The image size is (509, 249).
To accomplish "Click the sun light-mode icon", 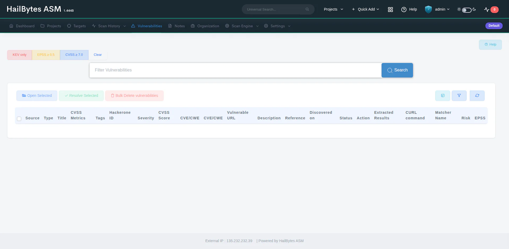I will pyautogui.click(x=459, y=9).
